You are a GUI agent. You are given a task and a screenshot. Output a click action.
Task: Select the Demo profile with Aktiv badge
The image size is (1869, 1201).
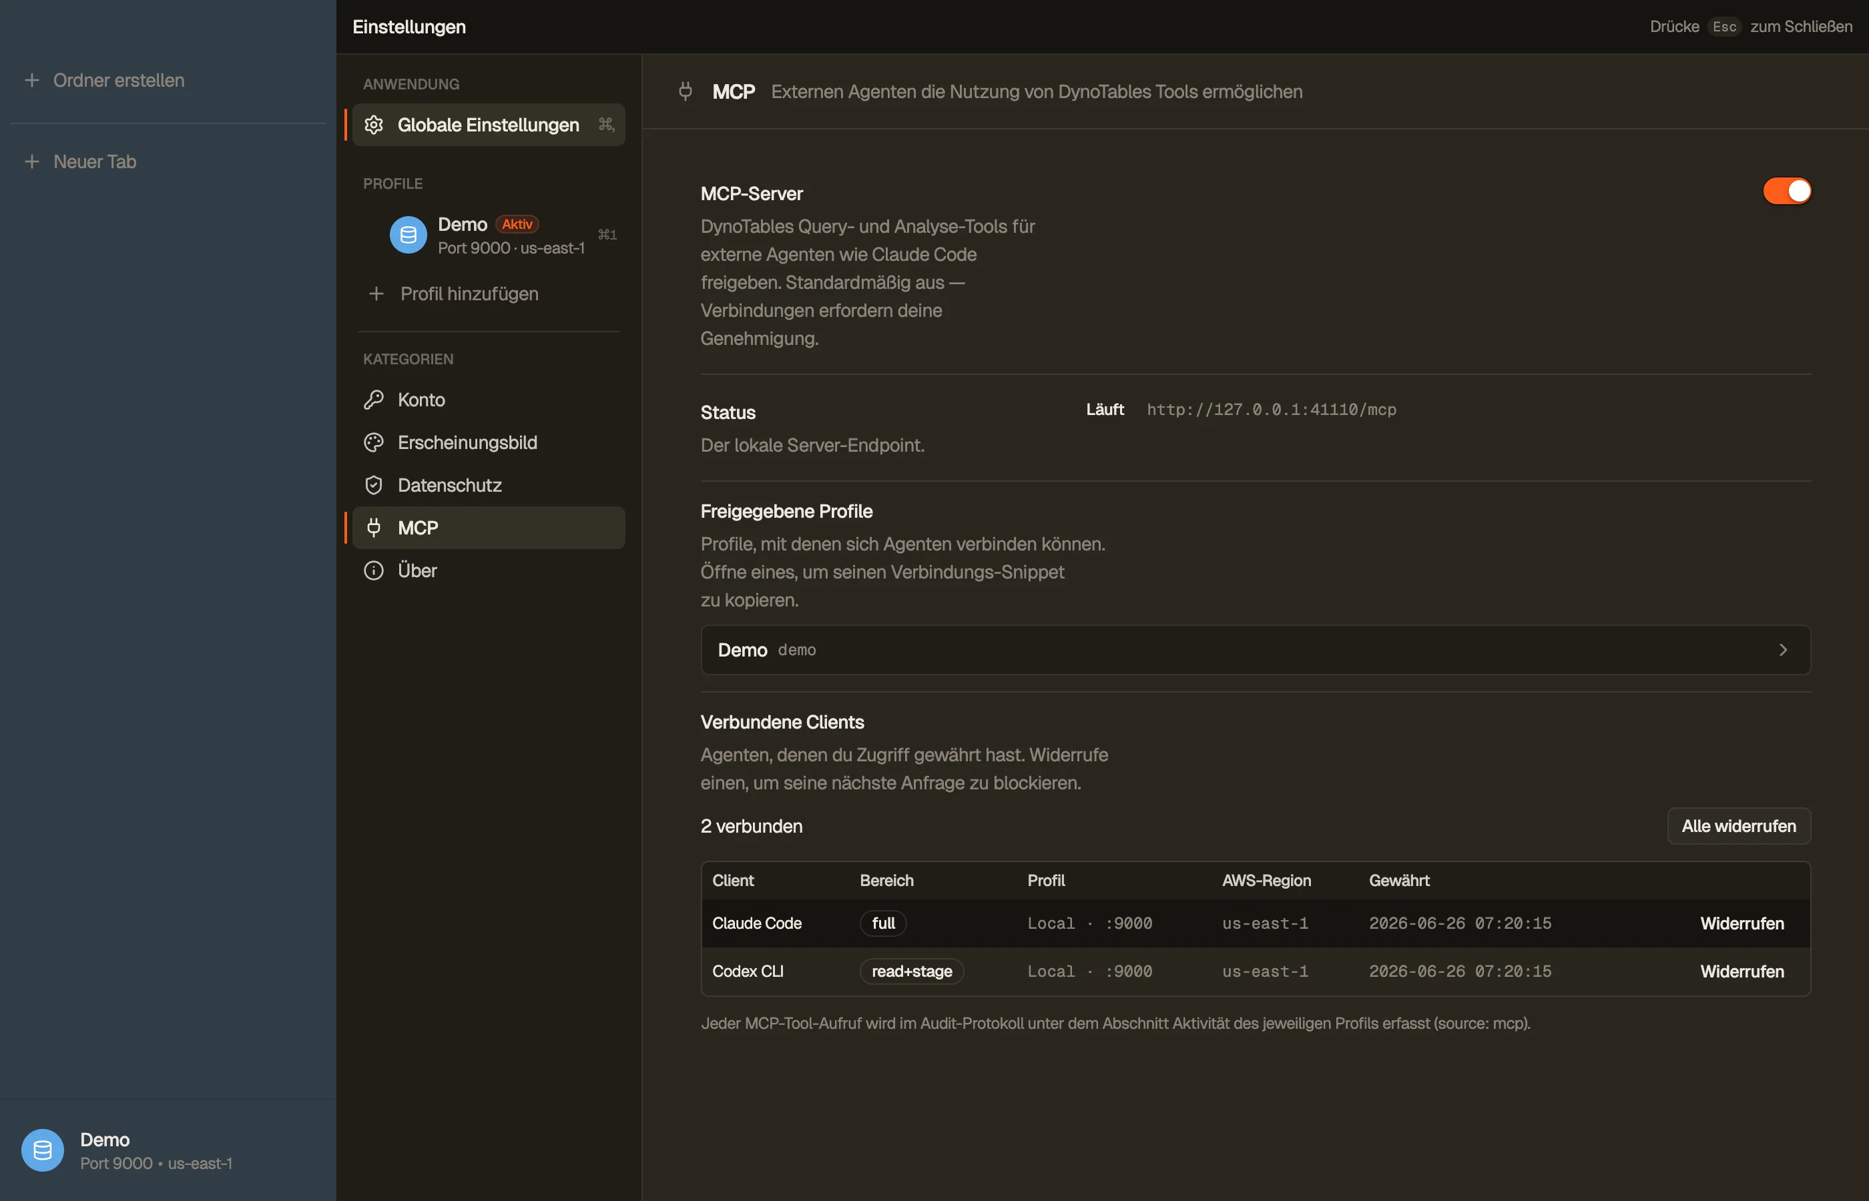click(x=489, y=235)
